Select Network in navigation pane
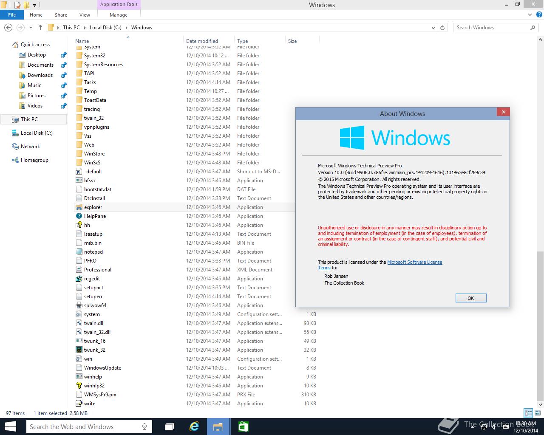 tap(30, 147)
